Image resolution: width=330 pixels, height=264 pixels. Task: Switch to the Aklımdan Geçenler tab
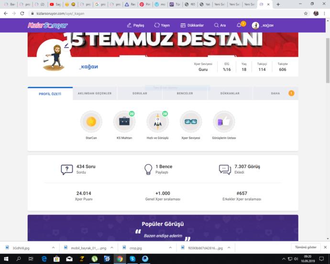pos(95,93)
